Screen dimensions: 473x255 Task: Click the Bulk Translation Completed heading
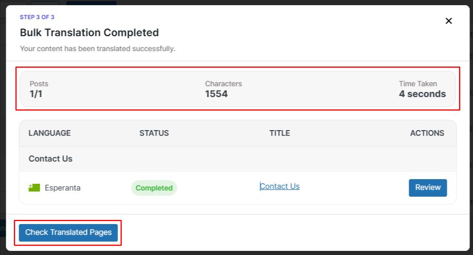click(89, 33)
